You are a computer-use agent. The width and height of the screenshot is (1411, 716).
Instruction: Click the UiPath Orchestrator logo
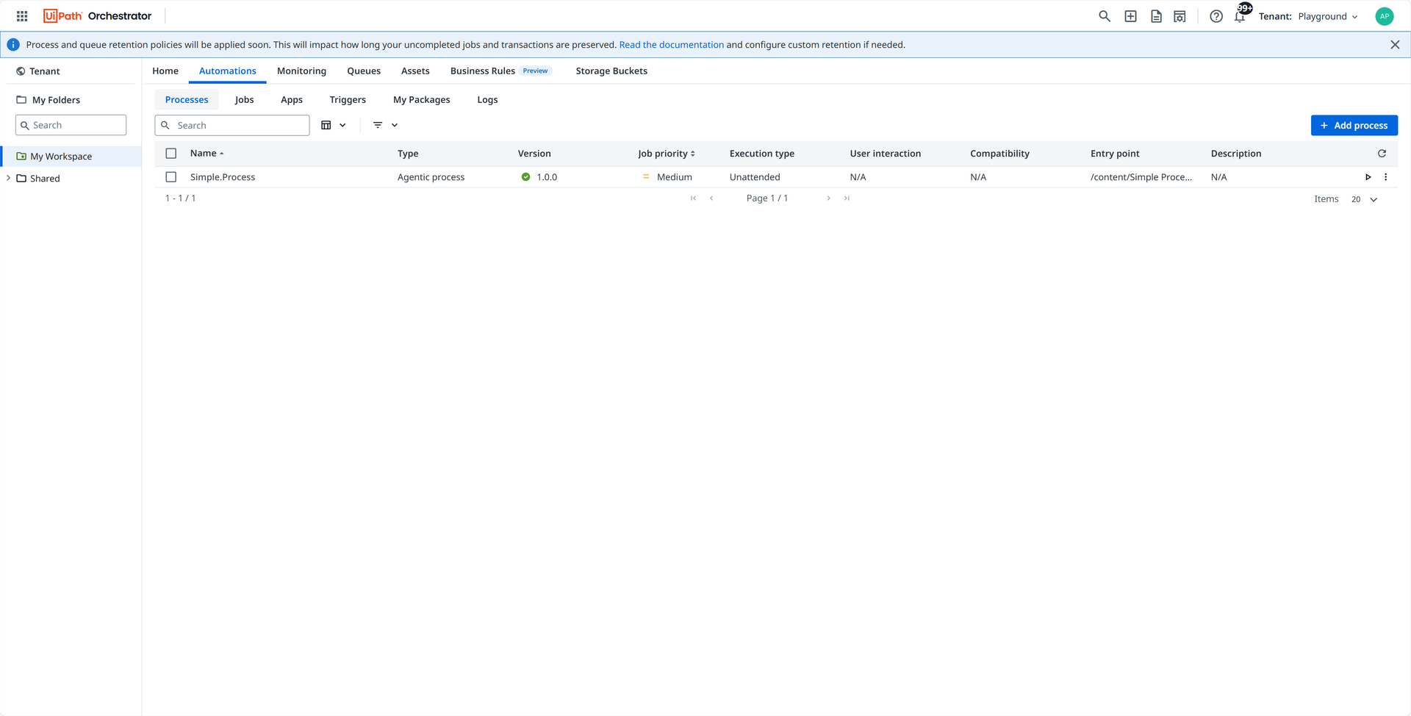pos(98,16)
